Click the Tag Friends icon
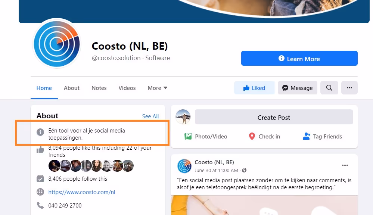 point(306,136)
